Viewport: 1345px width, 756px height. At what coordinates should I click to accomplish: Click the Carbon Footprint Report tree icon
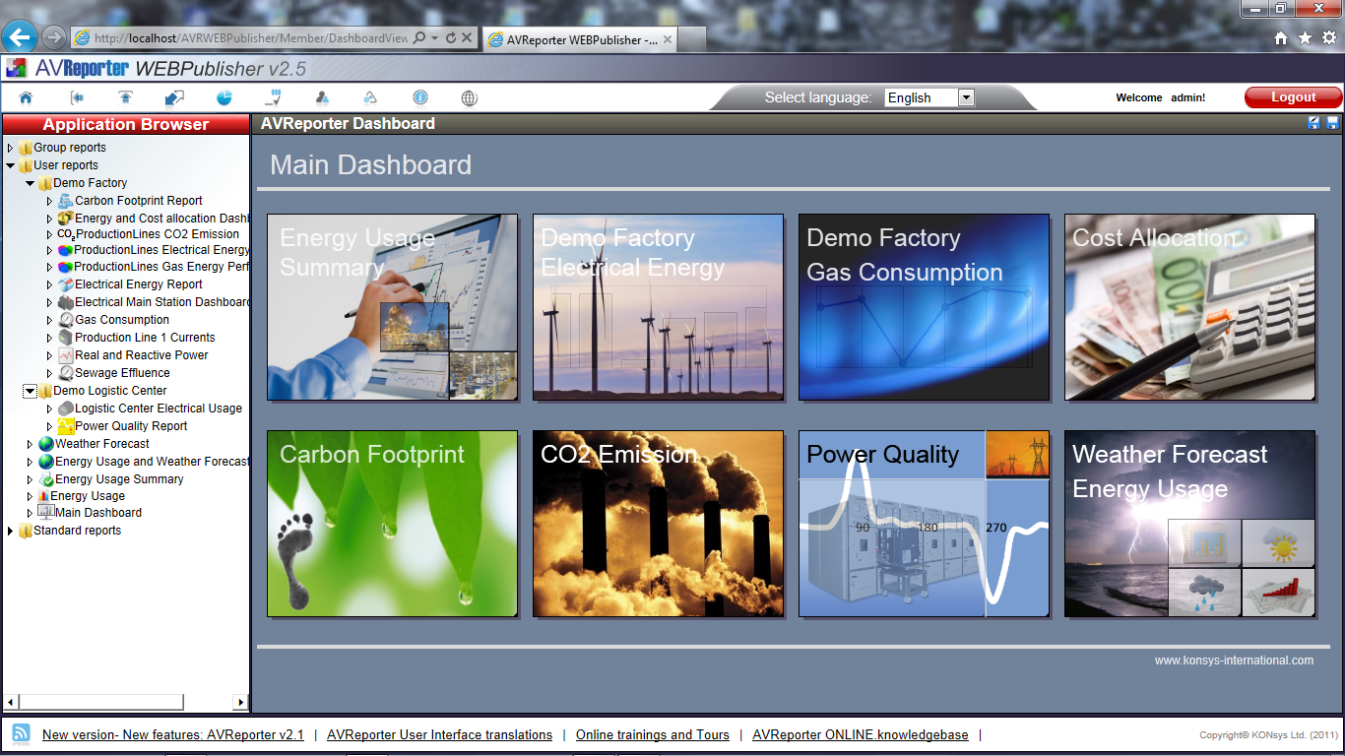coord(65,201)
